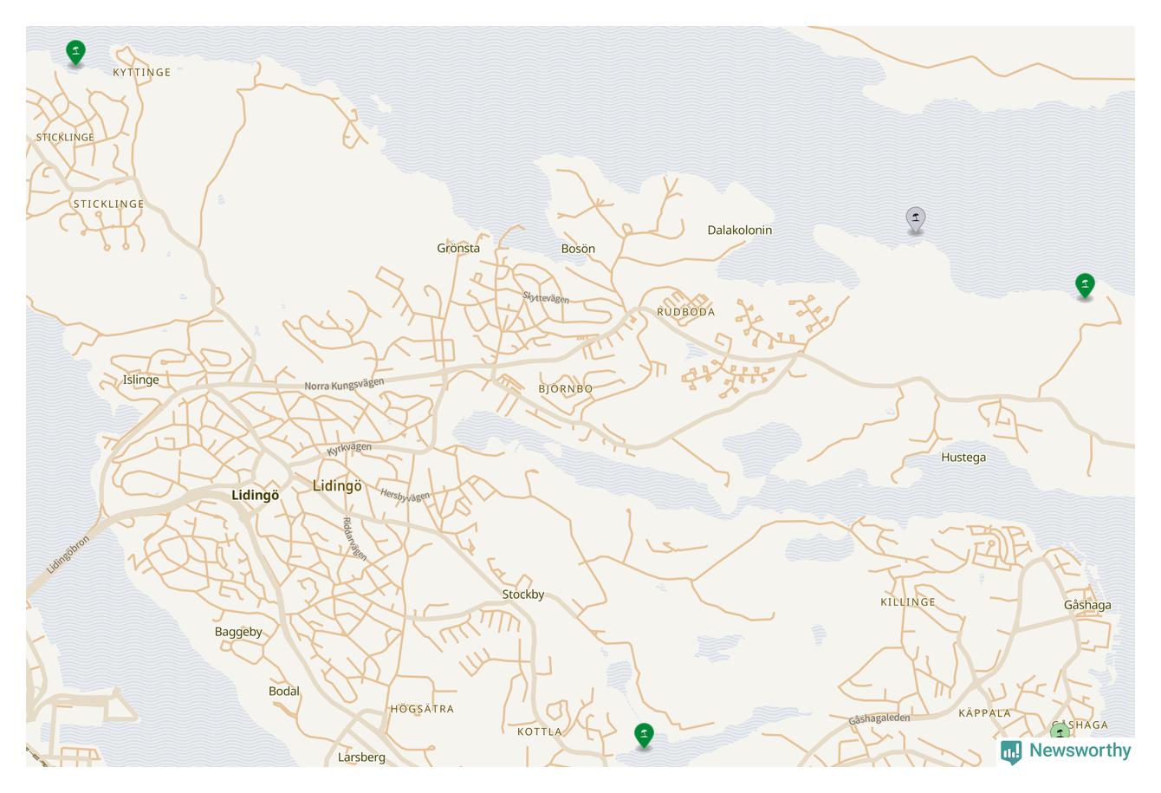Select the grey beach marker east of Dalakolonin

pyautogui.click(x=915, y=219)
